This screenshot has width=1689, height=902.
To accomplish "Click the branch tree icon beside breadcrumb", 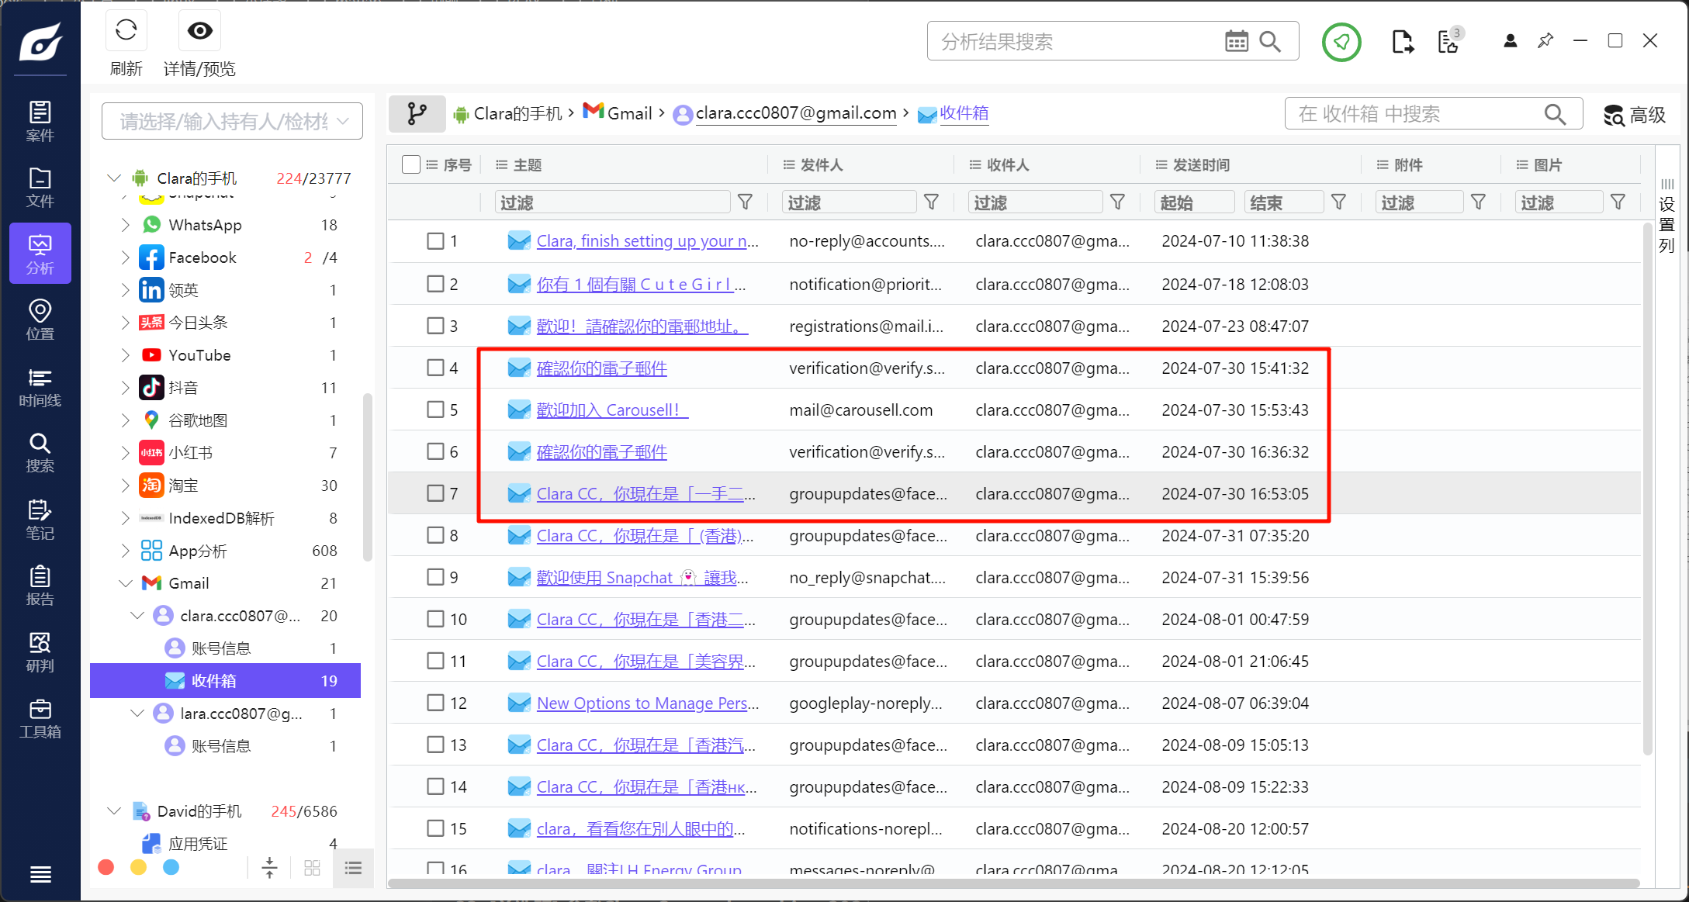I will 417,114.
